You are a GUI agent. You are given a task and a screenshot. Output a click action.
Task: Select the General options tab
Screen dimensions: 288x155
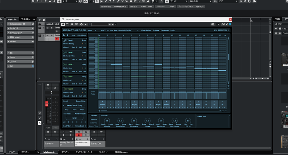click(94, 120)
